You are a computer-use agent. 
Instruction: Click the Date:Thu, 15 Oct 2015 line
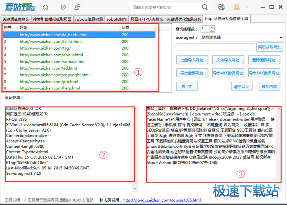coord(40,157)
